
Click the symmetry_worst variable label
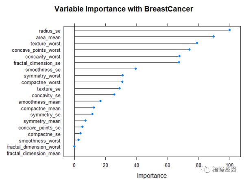[x=42, y=76]
